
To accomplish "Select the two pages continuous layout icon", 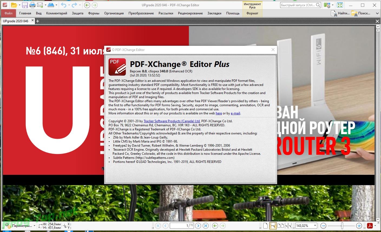I will point(288,225).
